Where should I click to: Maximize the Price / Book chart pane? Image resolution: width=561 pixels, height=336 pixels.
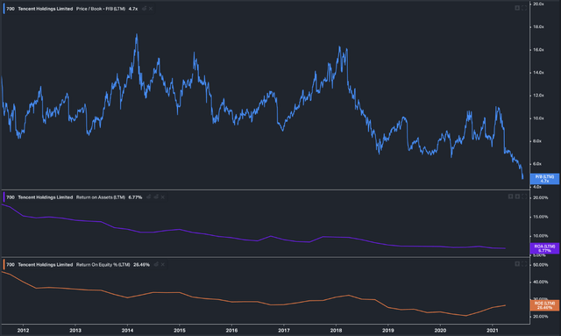pos(524,8)
